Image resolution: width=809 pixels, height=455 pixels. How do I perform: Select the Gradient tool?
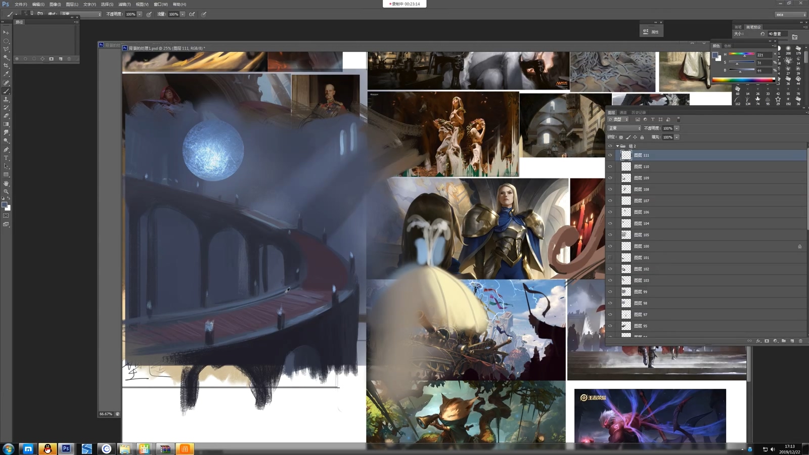coord(6,124)
